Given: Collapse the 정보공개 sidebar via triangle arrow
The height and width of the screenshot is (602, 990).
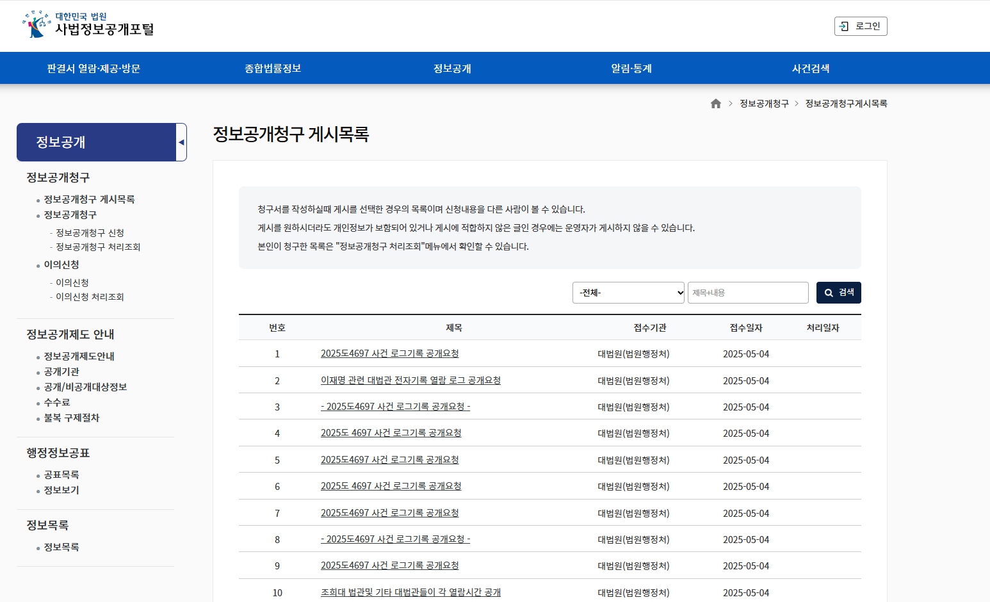Looking at the screenshot, I should point(183,142).
